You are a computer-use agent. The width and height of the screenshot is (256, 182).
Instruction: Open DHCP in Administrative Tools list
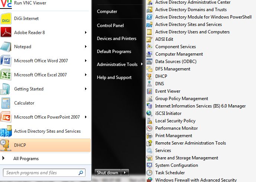coord(161,76)
